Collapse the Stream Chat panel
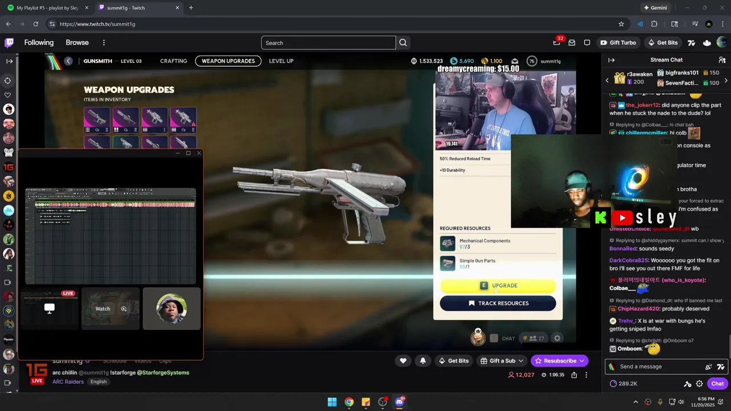This screenshot has width=731, height=411. (611, 60)
